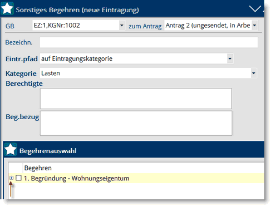Image resolution: width=271 pixels, height=206 pixels.
Task: Select row '1. Begründung - Wohnungseigentum'
Action: click(136, 178)
